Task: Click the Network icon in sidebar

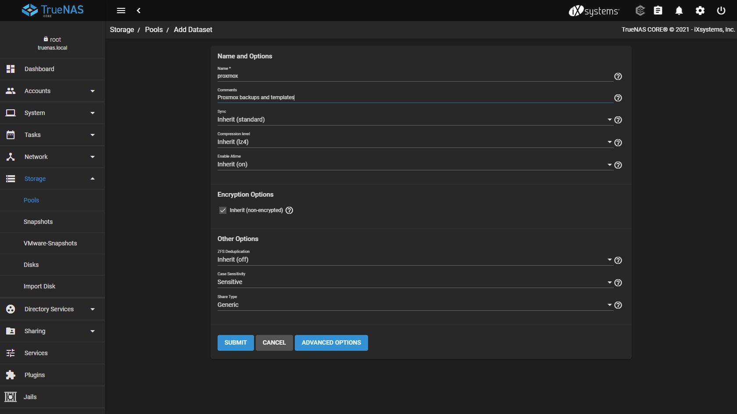Action: 11,157
